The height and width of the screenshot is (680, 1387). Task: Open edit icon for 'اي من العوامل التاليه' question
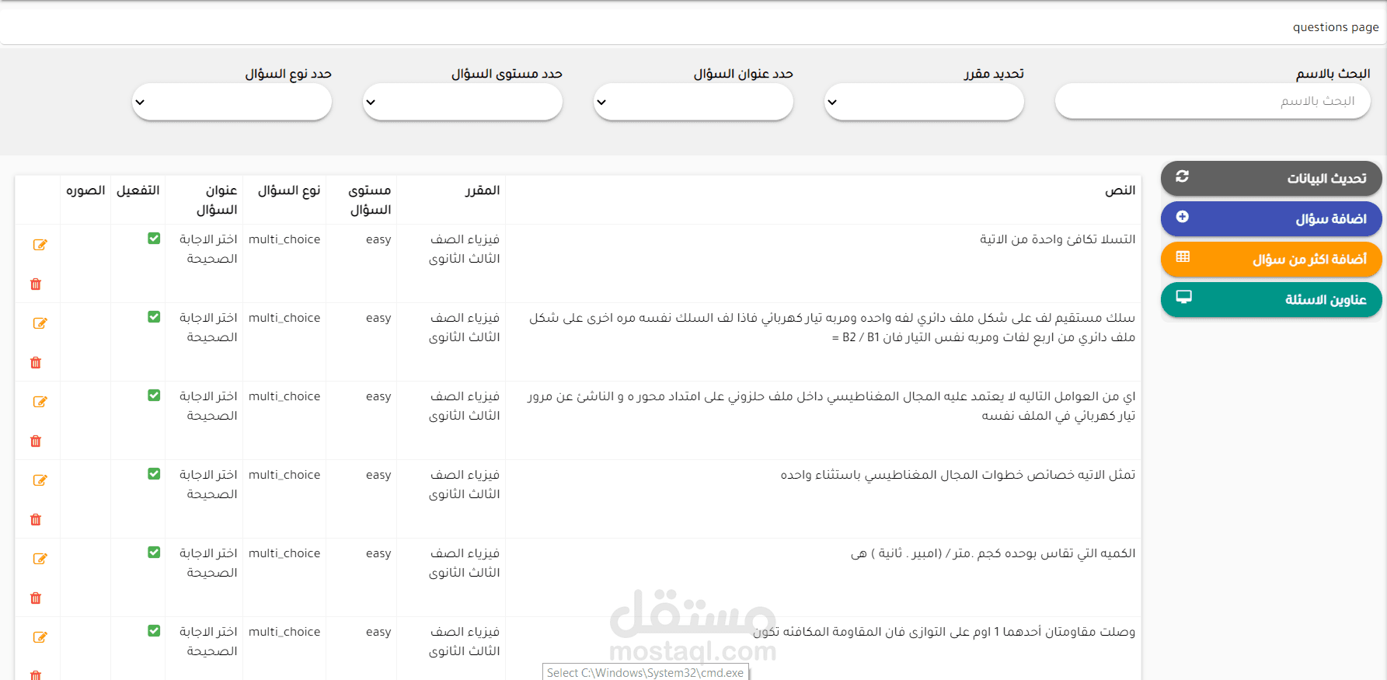40,402
